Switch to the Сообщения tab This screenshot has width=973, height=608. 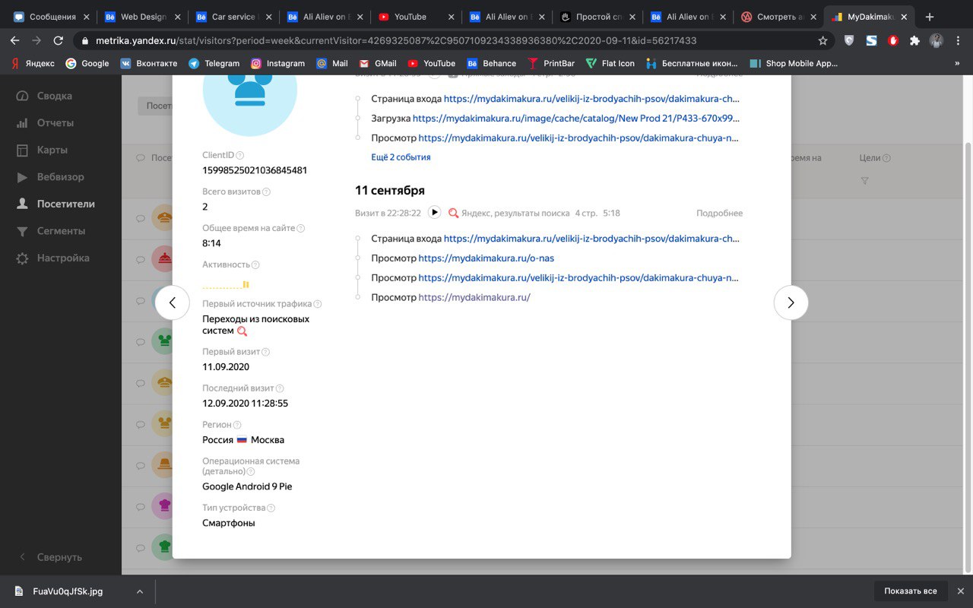pos(52,17)
